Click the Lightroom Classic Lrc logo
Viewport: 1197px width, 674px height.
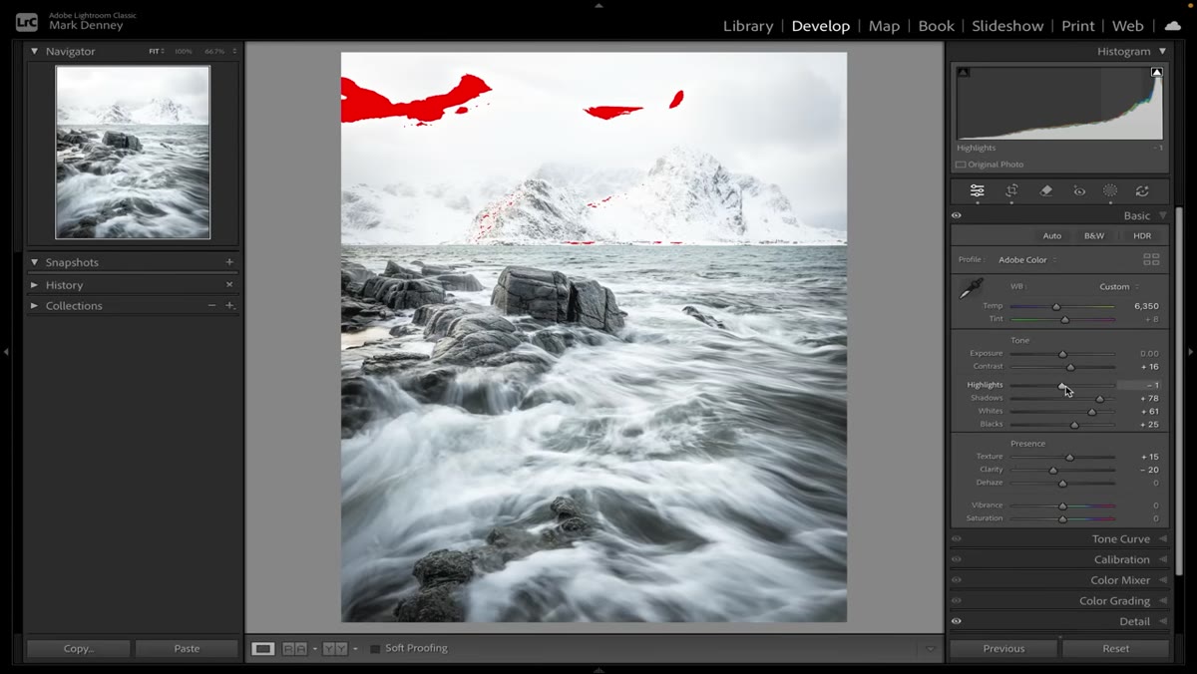[x=28, y=21]
